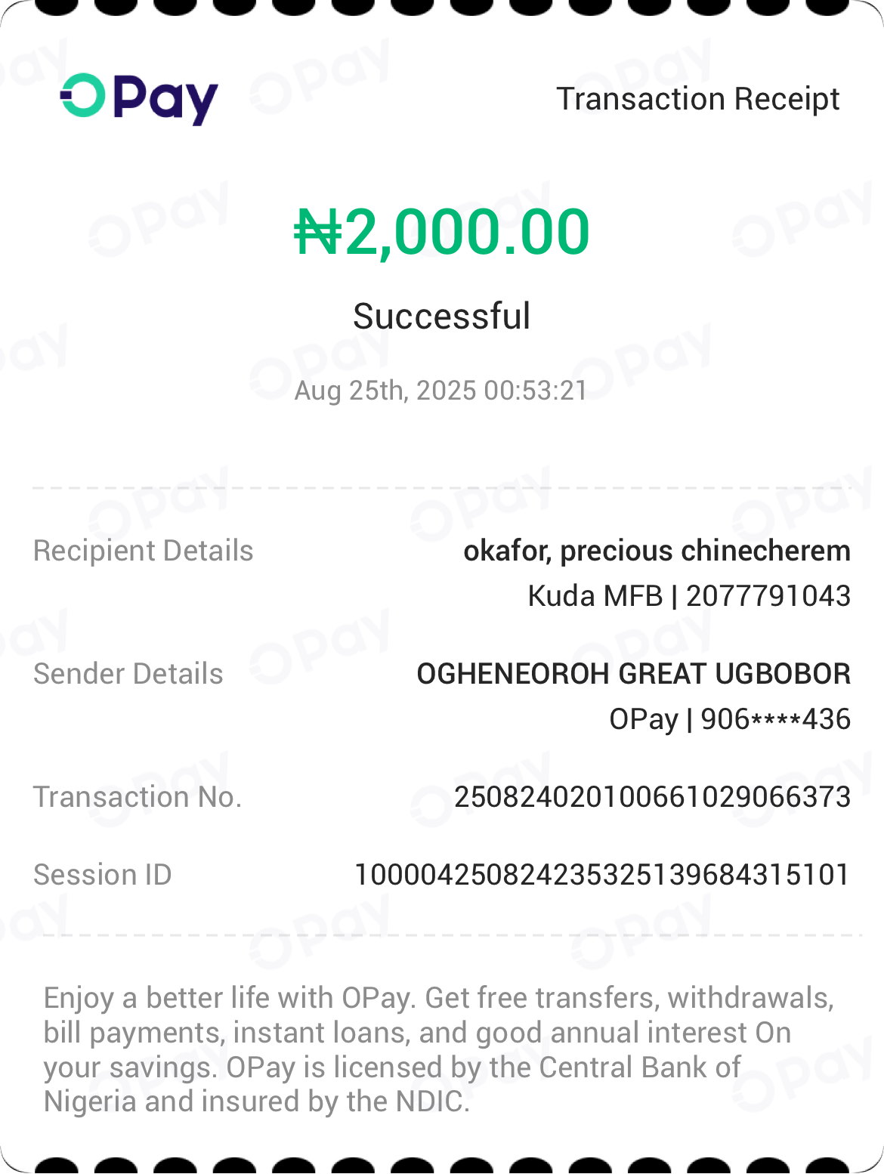This screenshot has height=1174, width=884.
Task: Select recipient name okafor, precious chinecherem
Action: click(657, 551)
